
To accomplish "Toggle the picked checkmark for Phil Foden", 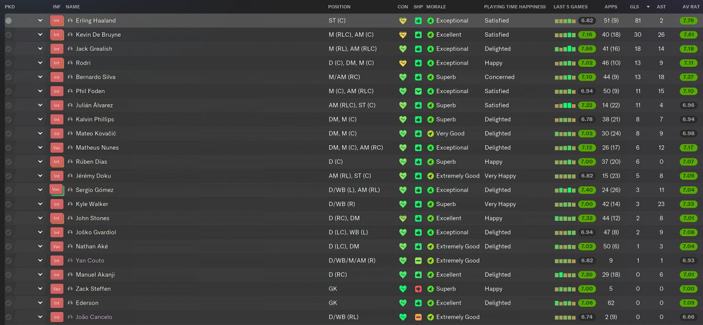I will pyautogui.click(x=8, y=92).
